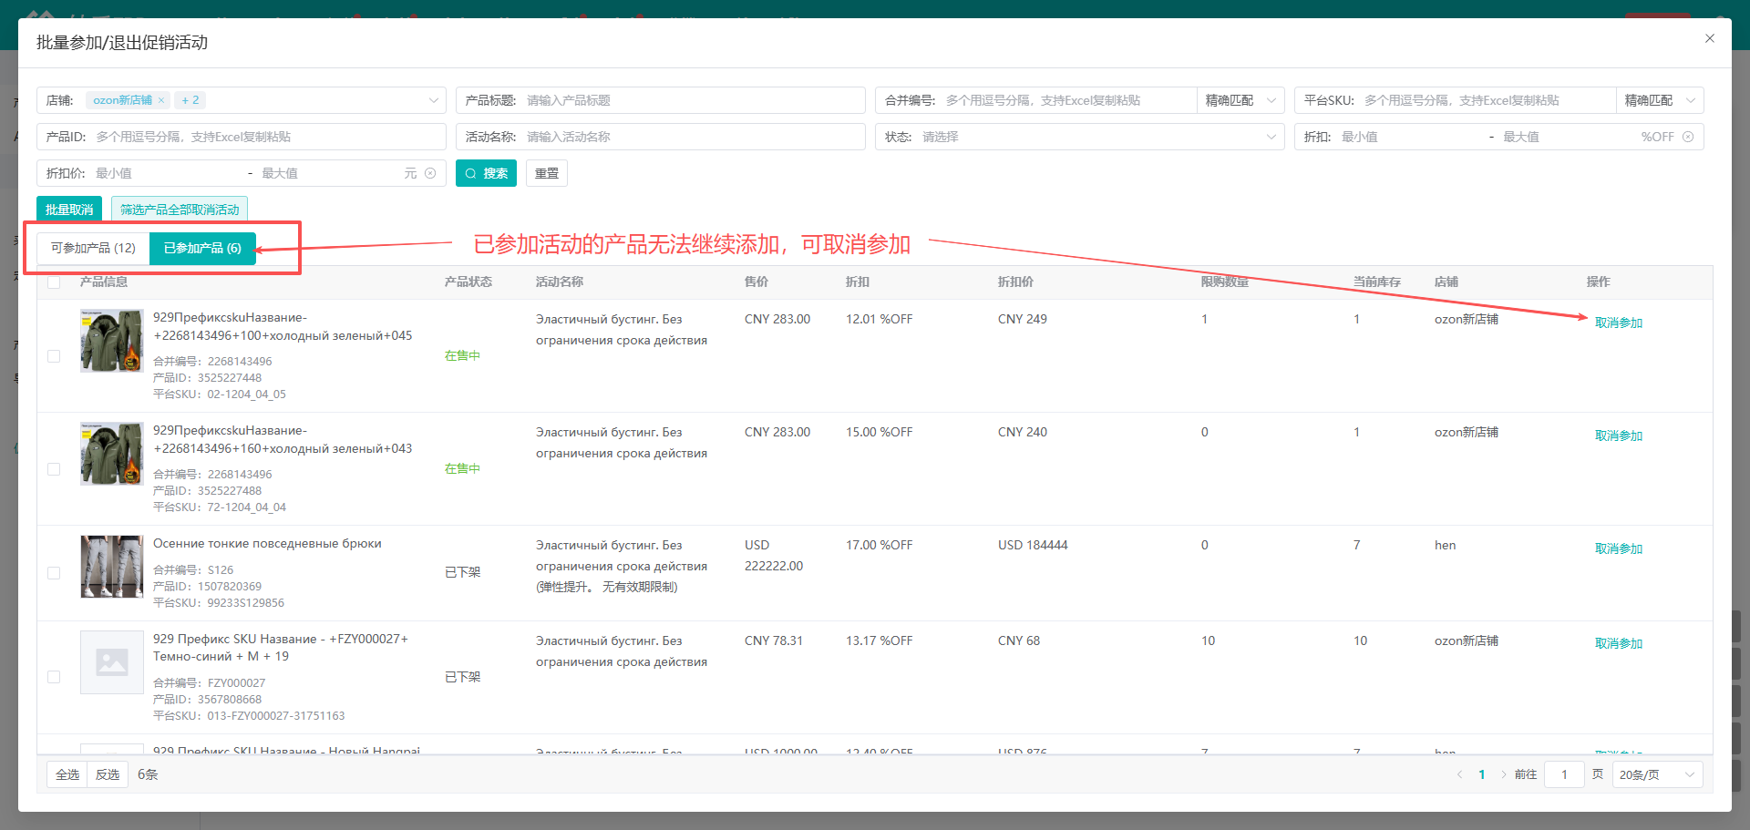Expand the 店铺 store dropdown
This screenshot has height=830, width=1750.
click(433, 100)
